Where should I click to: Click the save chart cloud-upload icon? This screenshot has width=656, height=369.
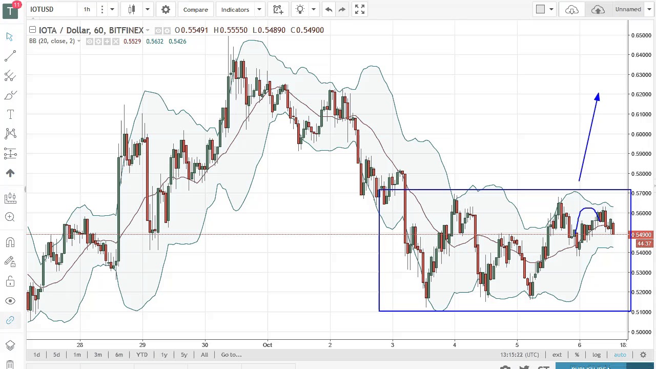click(598, 9)
